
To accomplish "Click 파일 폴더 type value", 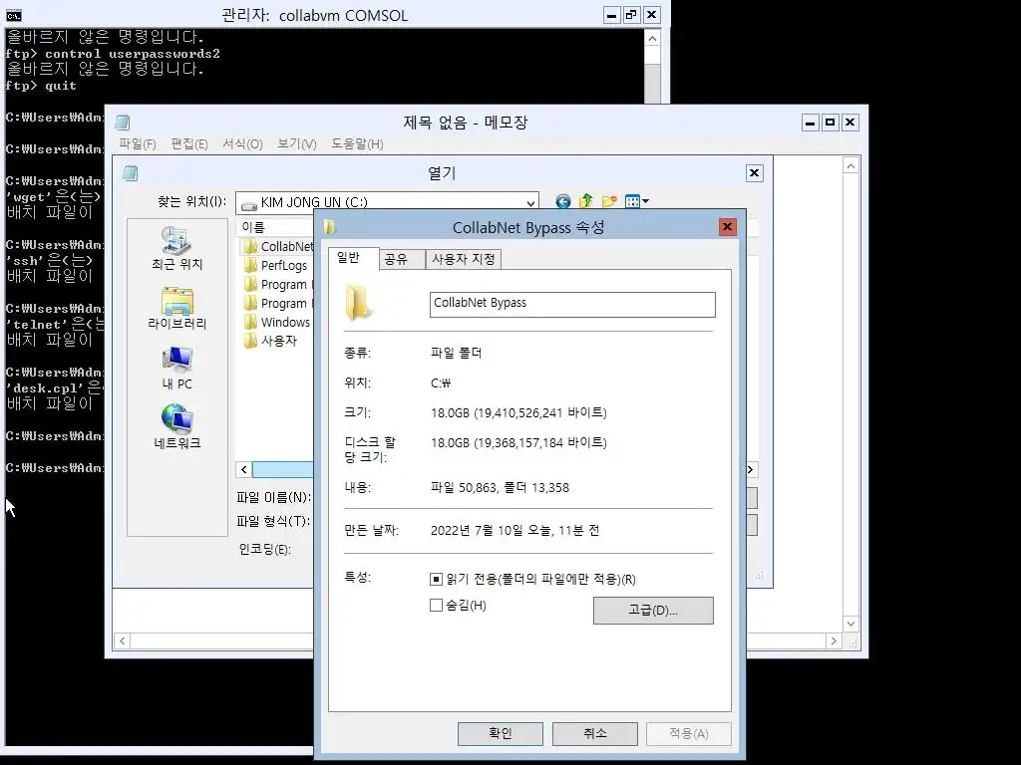I will 456,354.
